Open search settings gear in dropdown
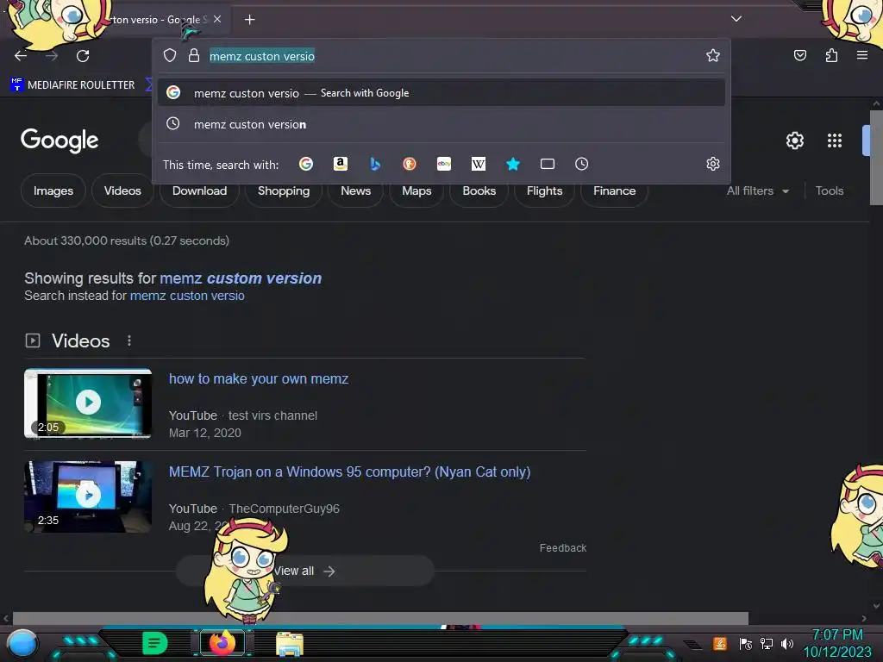 [713, 164]
